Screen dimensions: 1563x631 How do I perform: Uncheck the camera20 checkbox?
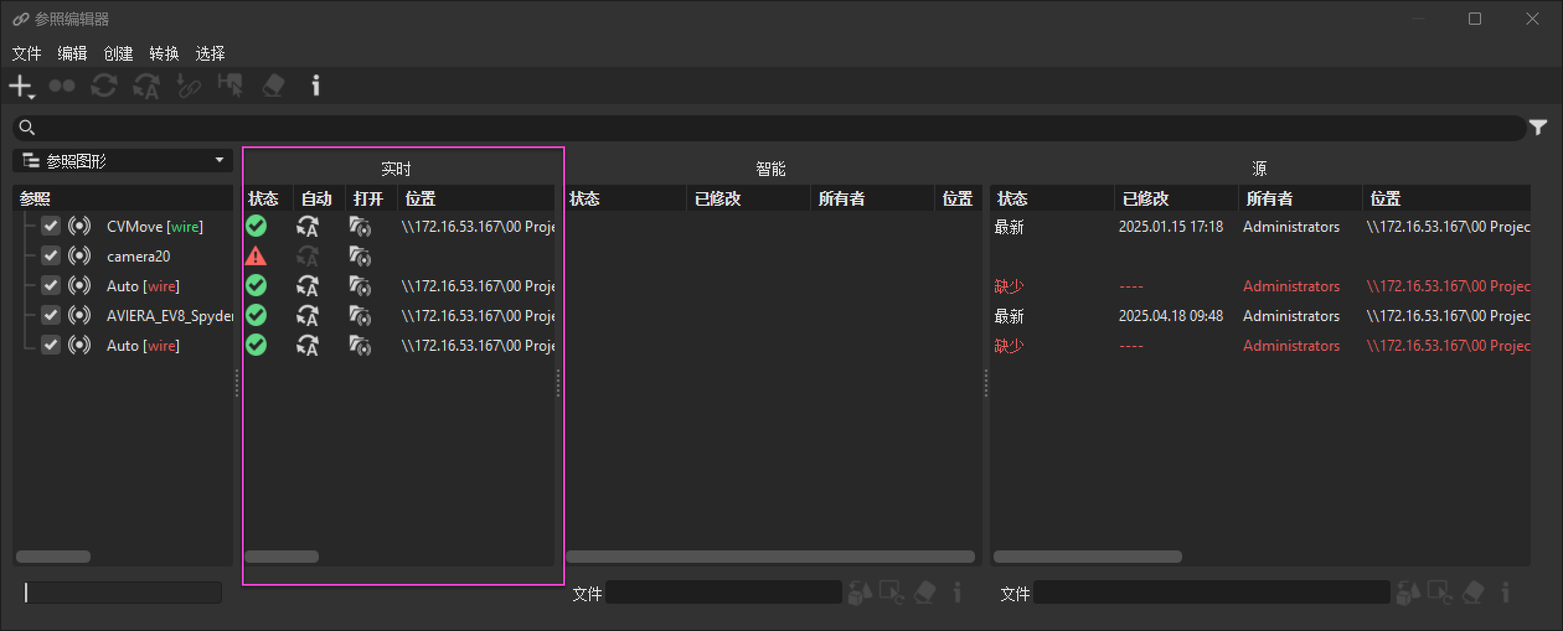(51, 255)
